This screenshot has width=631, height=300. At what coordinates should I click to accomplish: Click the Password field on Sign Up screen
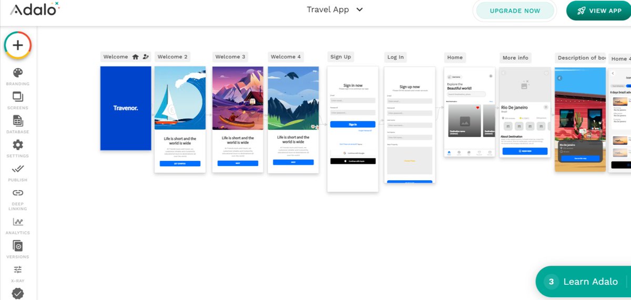353,112
